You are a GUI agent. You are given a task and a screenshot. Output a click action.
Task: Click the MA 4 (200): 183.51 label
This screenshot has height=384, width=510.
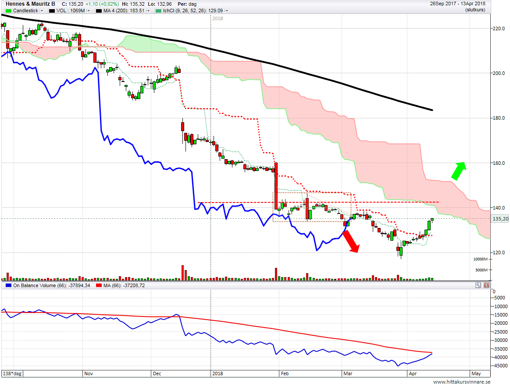point(124,11)
